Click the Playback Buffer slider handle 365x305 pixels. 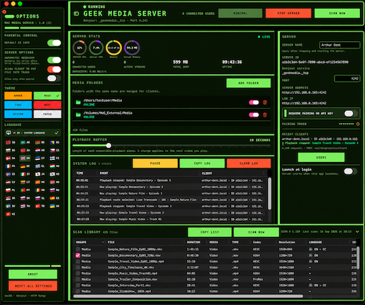[x=108, y=146]
